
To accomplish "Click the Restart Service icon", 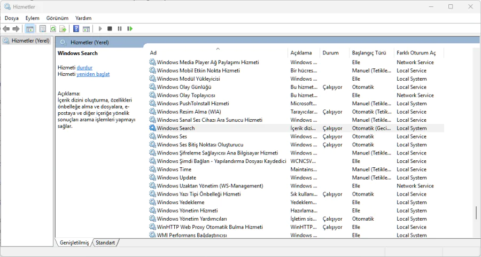I will (130, 29).
